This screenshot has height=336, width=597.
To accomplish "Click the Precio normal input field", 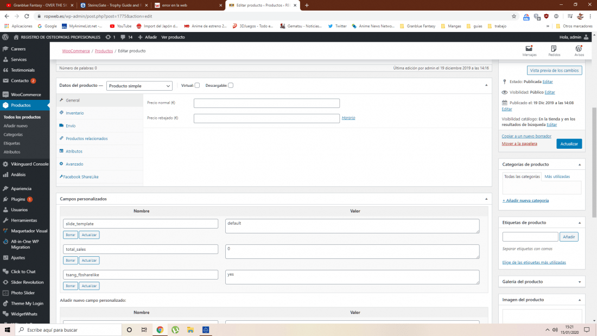I will (x=266, y=103).
